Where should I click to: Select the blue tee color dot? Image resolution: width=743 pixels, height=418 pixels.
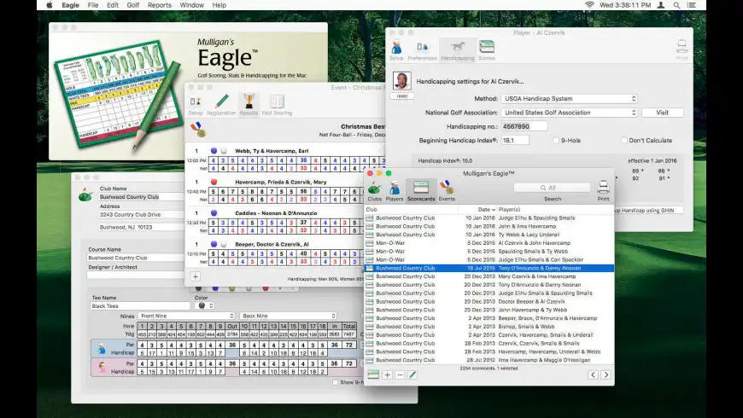(215, 288)
